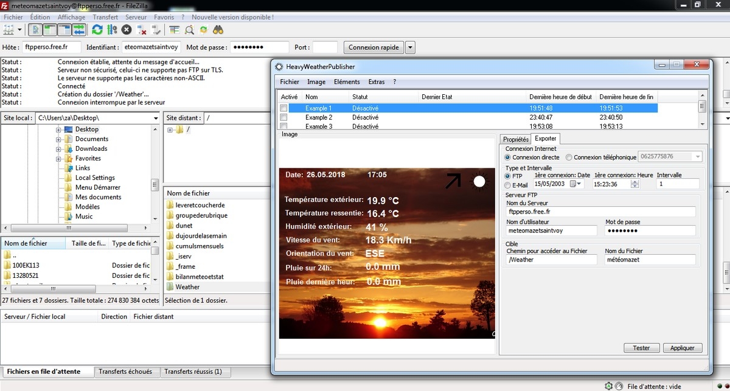This screenshot has height=391, width=730.
Task: Open the Site local path dropdown
Action: click(x=156, y=118)
